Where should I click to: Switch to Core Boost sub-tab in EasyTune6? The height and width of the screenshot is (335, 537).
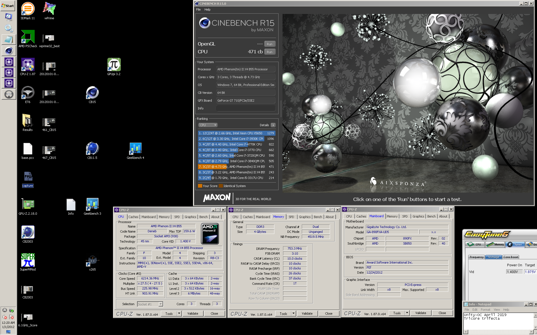(x=511, y=257)
